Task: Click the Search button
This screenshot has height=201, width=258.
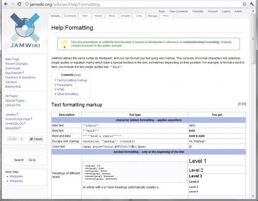Action: pyautogui.click(x=19, y=160)
